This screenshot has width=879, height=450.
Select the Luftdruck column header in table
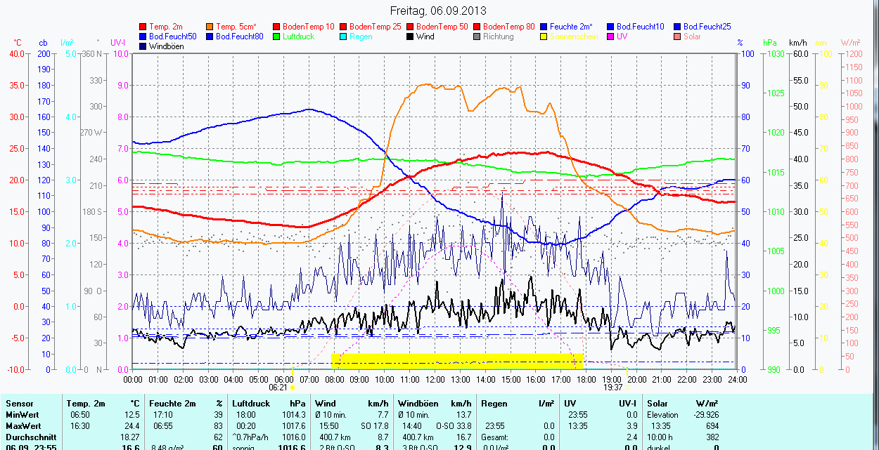pyautogui.click(x=250, y=404)
